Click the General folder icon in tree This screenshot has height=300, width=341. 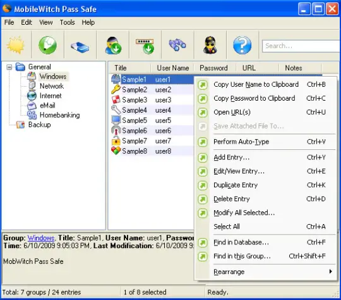(x=20, y=66)
